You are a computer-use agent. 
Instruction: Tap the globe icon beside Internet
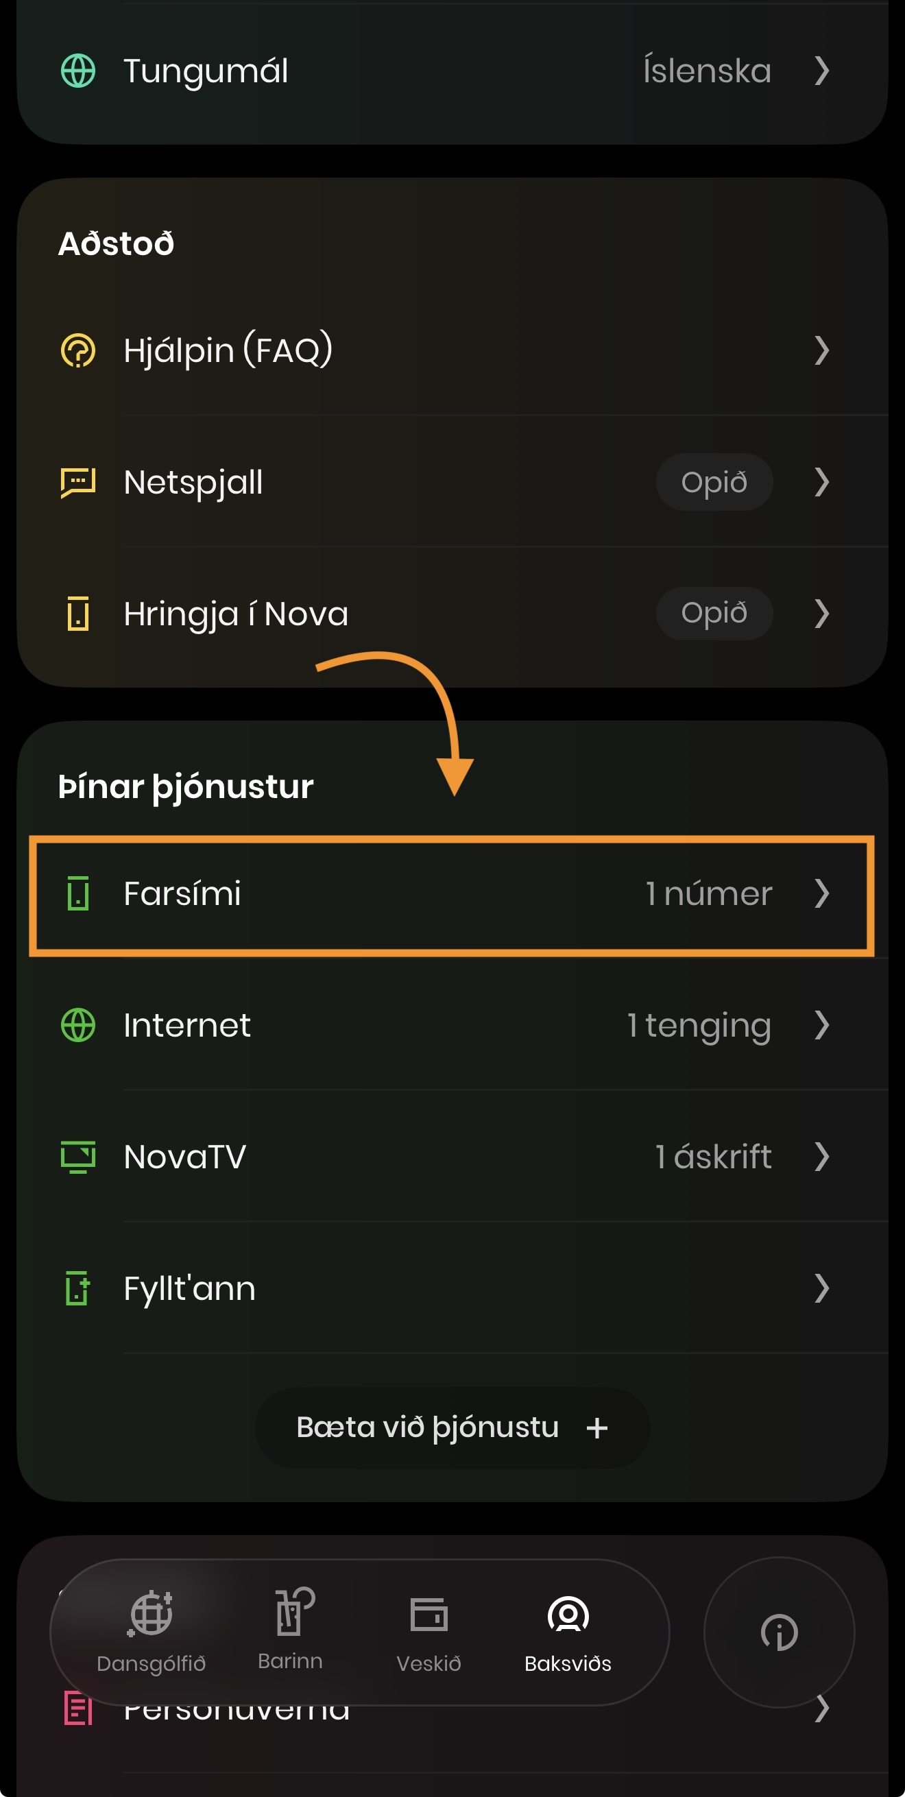pyautogui.click(x=78, y=1025)
